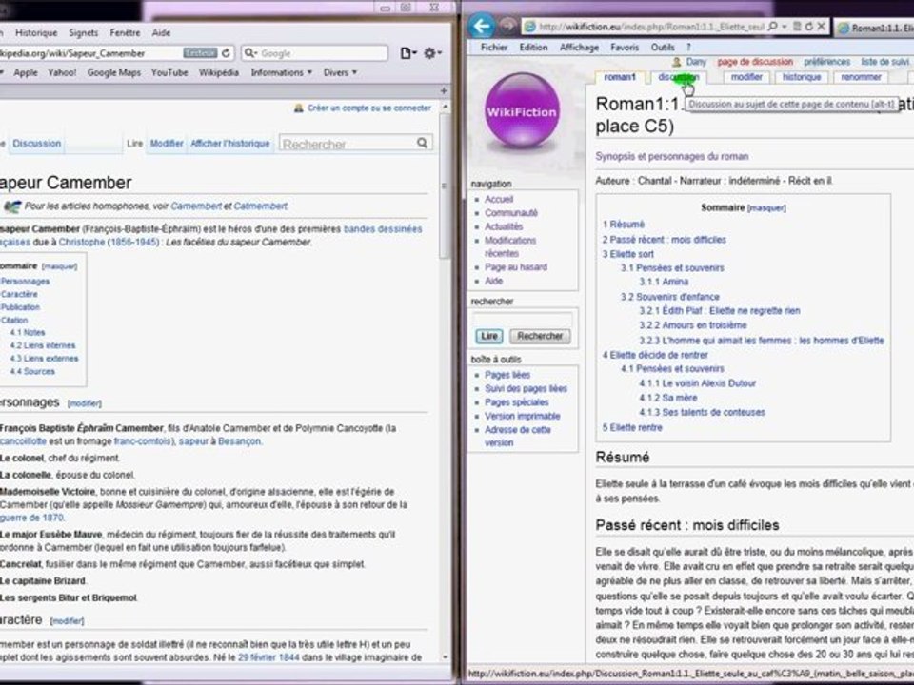Open the Aide menu in Safari
Screen dimensions: 914x685
[161, 32]
